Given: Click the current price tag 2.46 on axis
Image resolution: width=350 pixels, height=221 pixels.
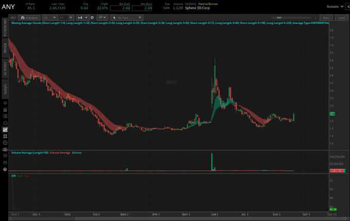Looking at the screenshot, I should click(x=332, y=114).
